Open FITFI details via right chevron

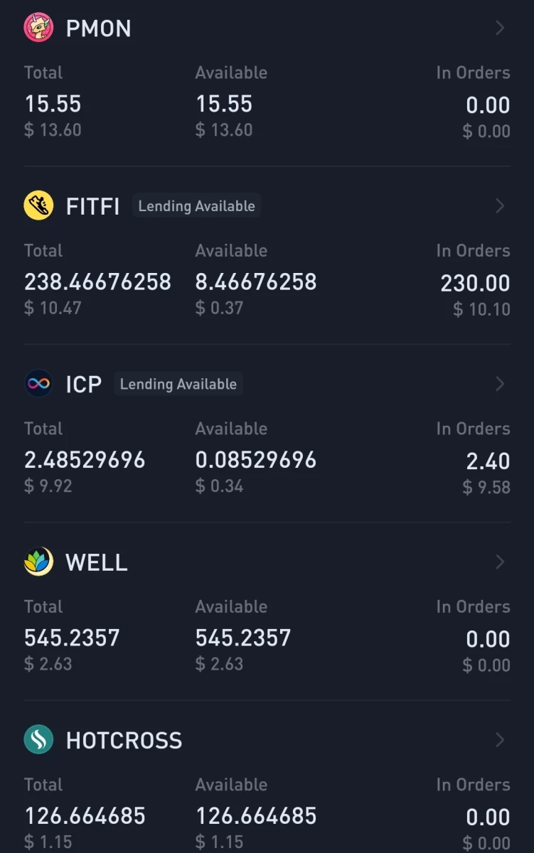coord(500,206)
